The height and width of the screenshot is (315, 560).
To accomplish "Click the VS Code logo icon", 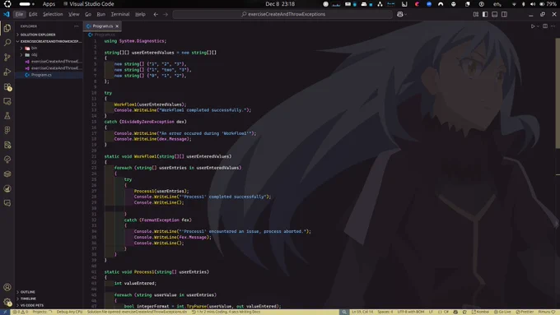I will pos(7,14).
